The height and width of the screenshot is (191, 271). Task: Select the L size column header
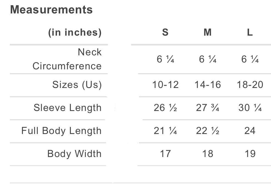tap(250, 32)
